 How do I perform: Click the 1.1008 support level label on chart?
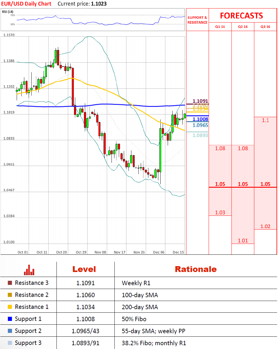pos(200,119)
